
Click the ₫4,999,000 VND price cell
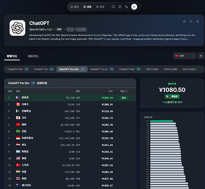[x=70, y=125]
